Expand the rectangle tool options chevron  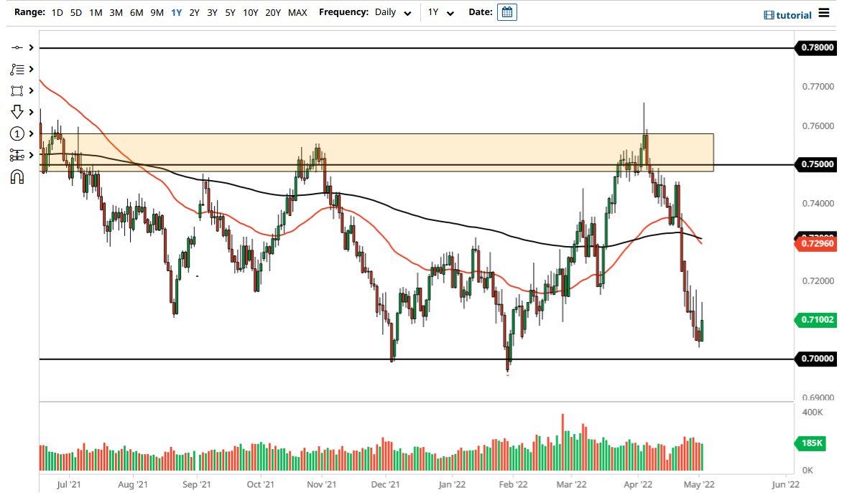(31, 90)
